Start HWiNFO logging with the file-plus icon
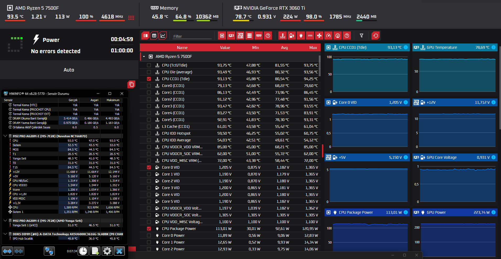The height and width of the screenshot is (259, 501). tap(95, 251)
